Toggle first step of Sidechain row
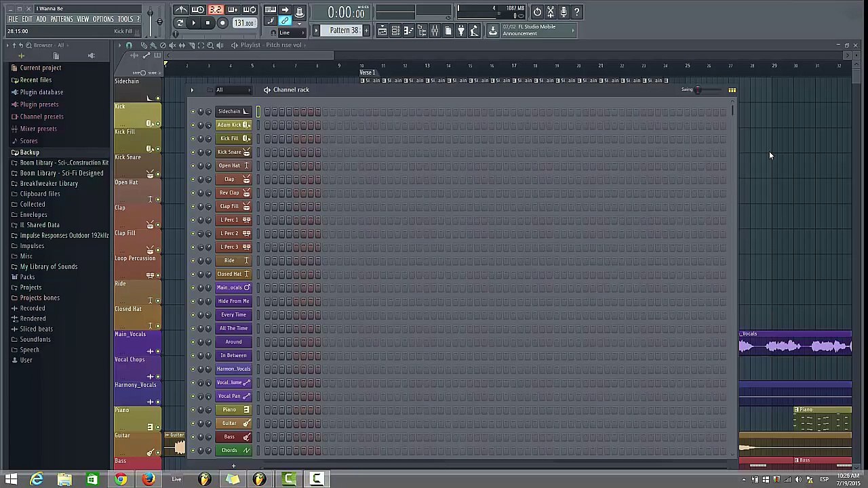Viewport: 868px width, 488px height. 267,111
